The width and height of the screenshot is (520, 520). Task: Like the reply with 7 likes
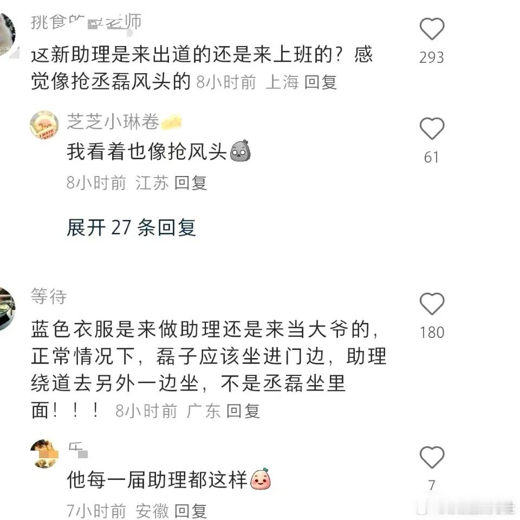point(432,457)
